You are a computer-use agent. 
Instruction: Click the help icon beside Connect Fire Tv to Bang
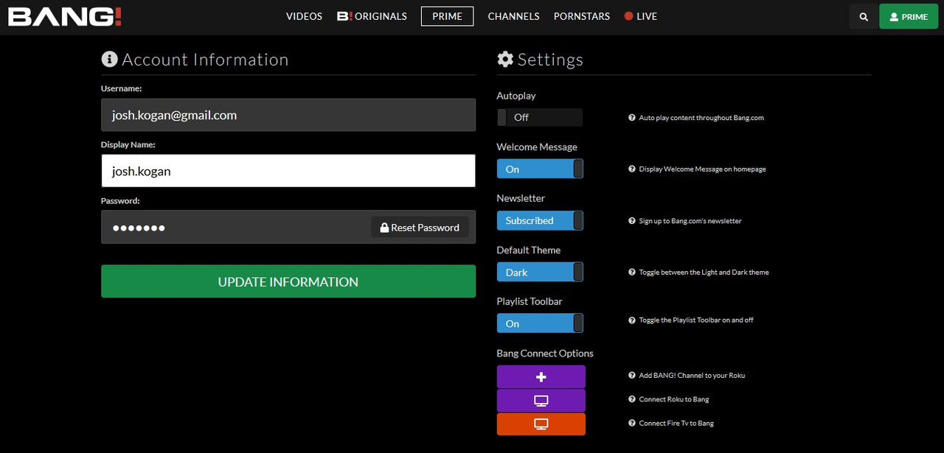[x=632, y=424]
